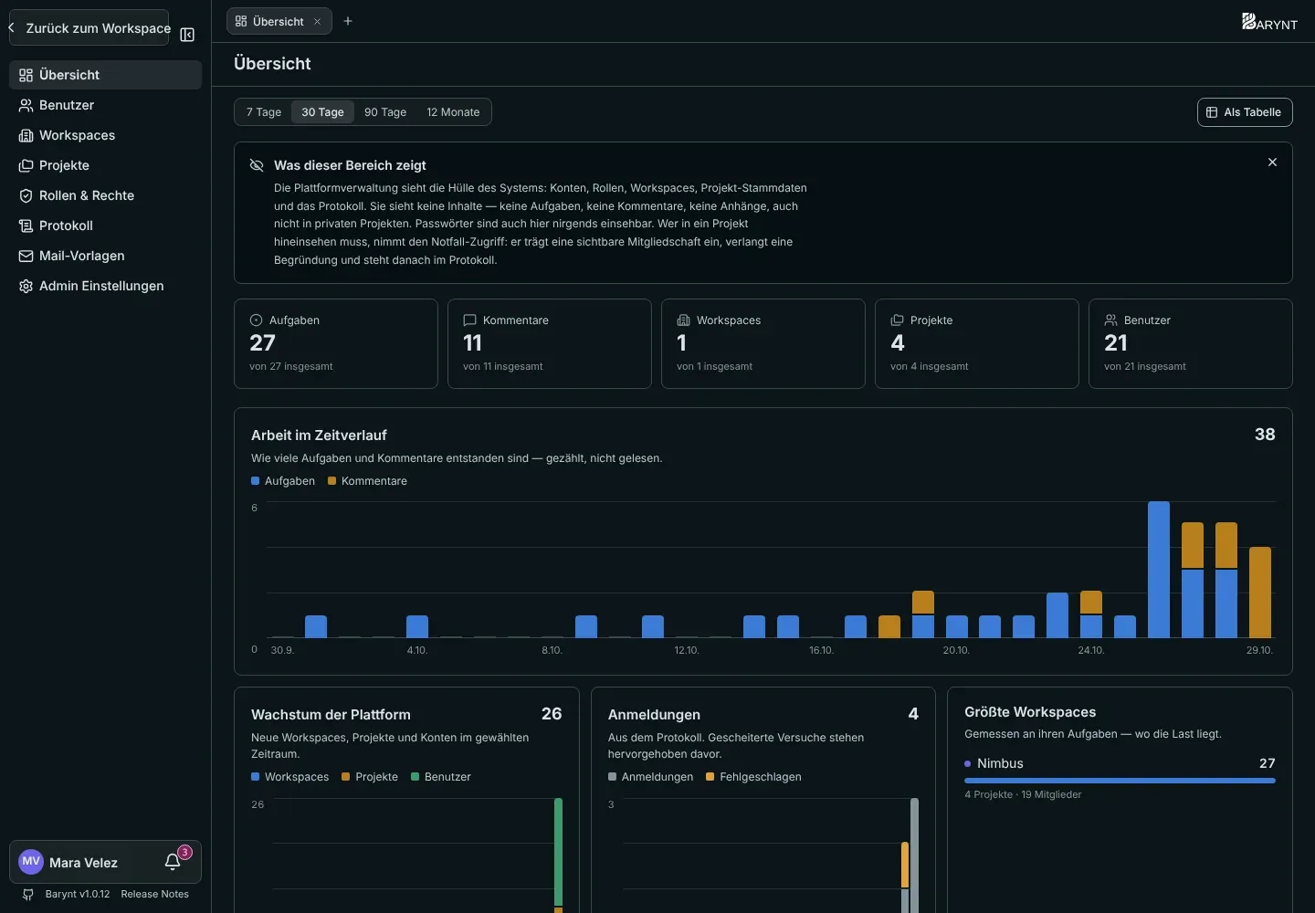Open notifications bell icon
1315x913 pixels.
pos(173,863)
